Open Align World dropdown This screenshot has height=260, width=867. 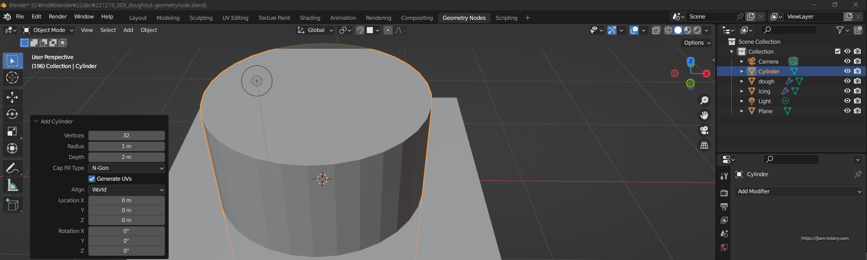[127, 190]
